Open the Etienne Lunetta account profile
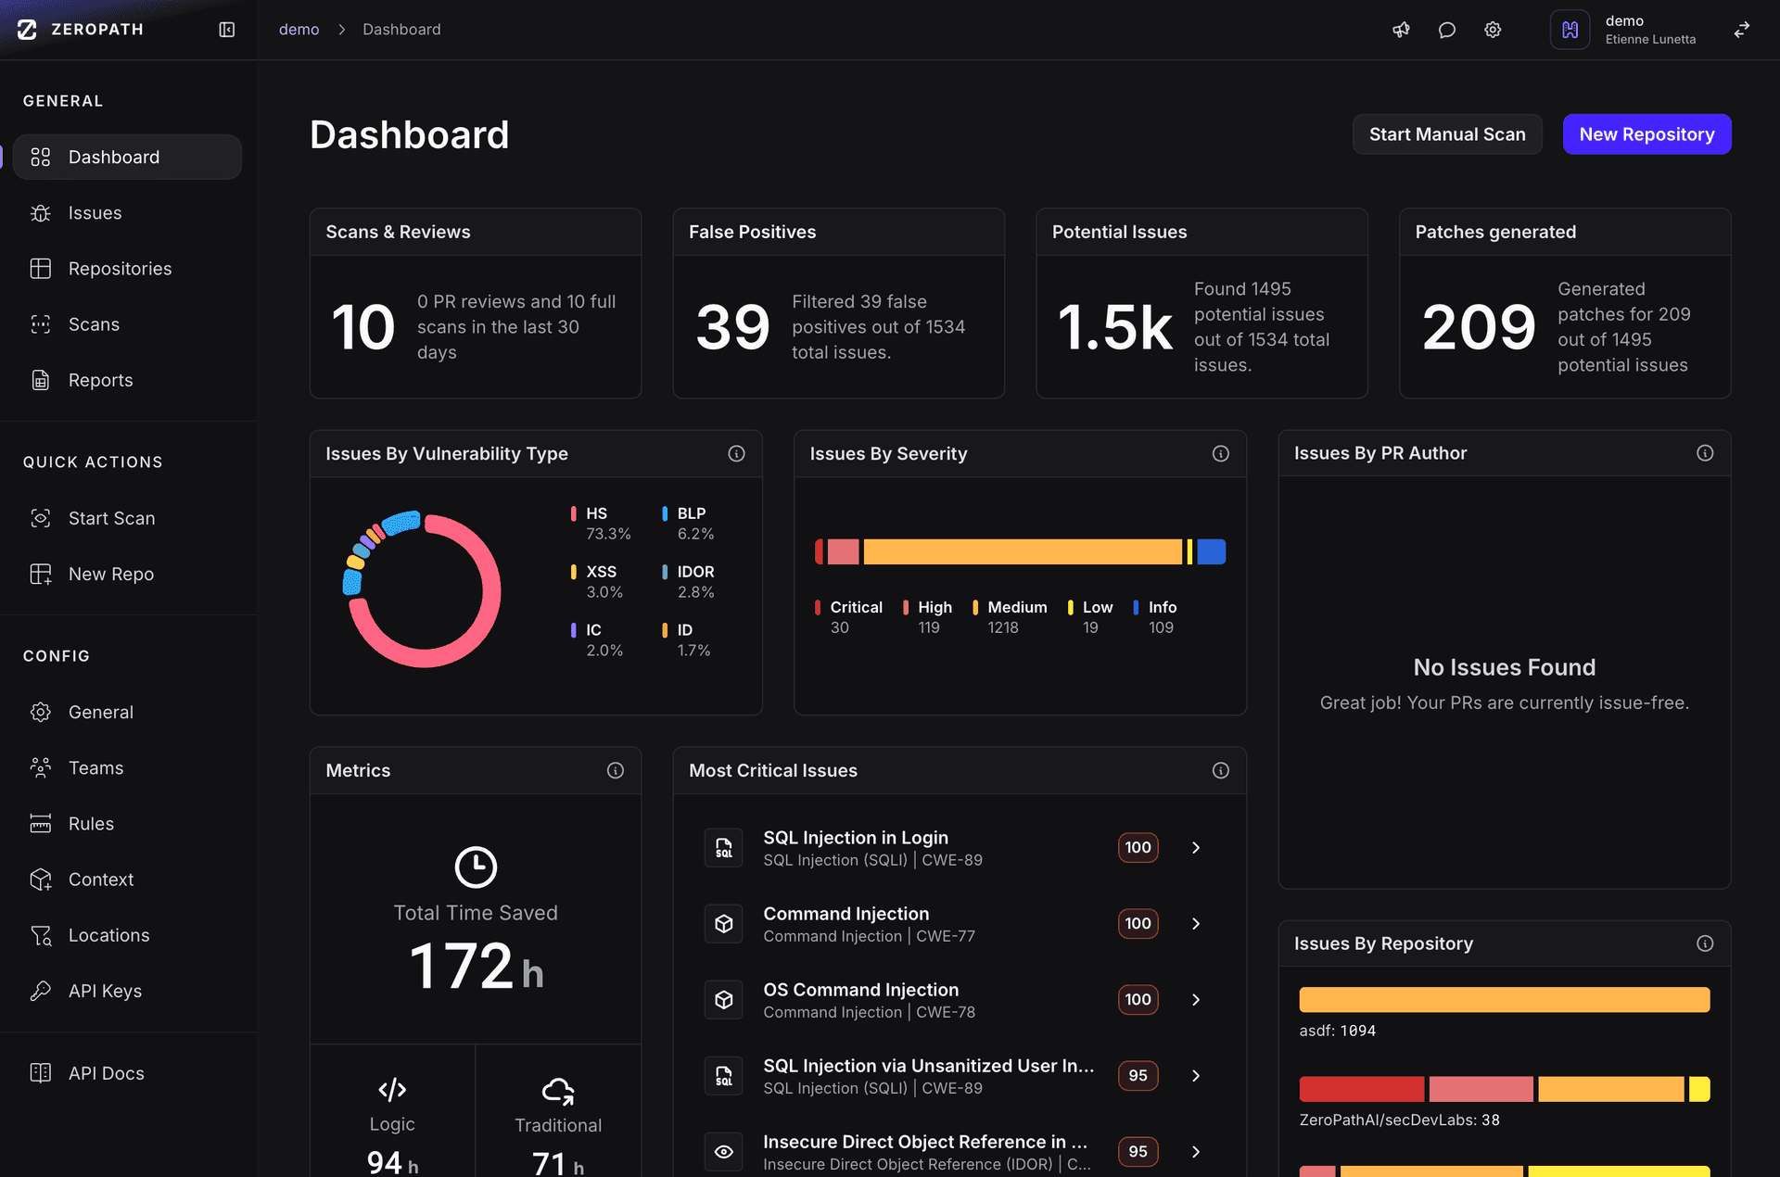Viewport: 1780px width, 1177px height. tap(1650, 29)
